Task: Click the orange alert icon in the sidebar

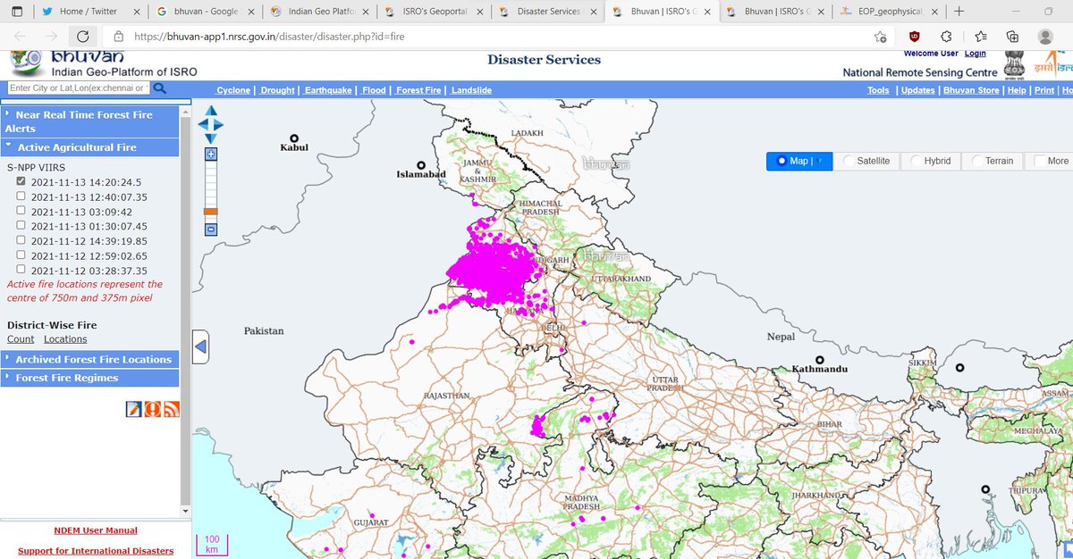Action: (x=152, y=409)
